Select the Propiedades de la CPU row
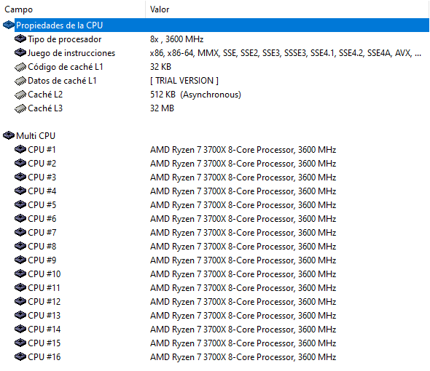The image size is (430, 371). (222, 25)
